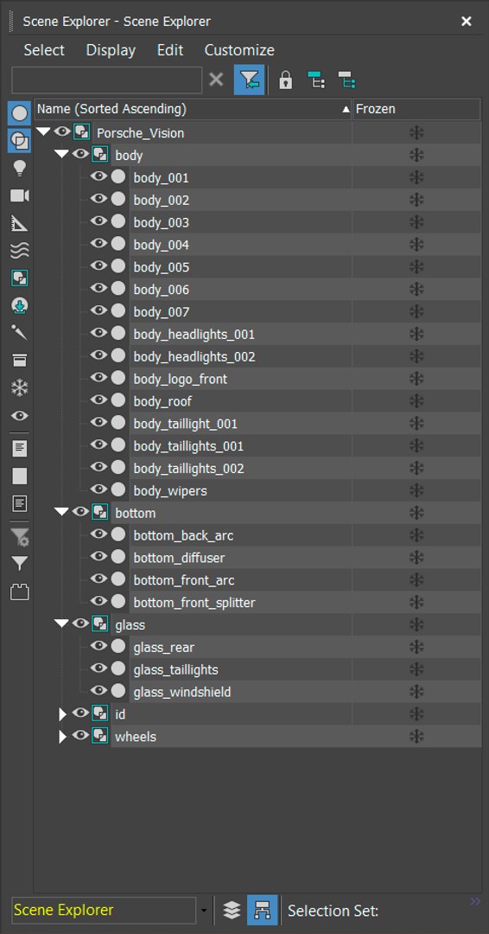The width and height of the screenshot is (489, 934).
Task: Switch to Sort by Layer mode icon
Action: click(232, 910)
